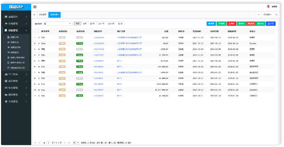Image resolution: width=284 pixels, height=147 pixels.
Task: Sort by the Amount column header
Action: point(166,31)
